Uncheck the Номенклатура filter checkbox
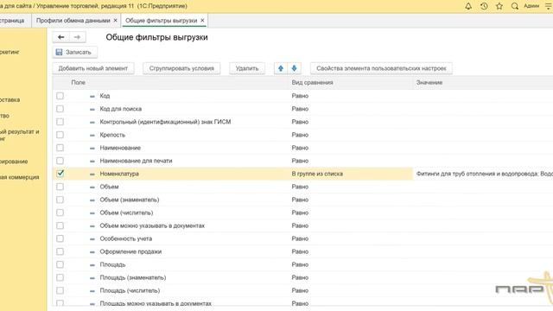The image size is (553, 311). point(60,174)
